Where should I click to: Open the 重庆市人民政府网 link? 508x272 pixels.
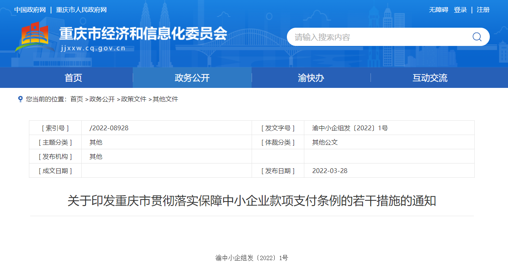(x=81, y=10)
